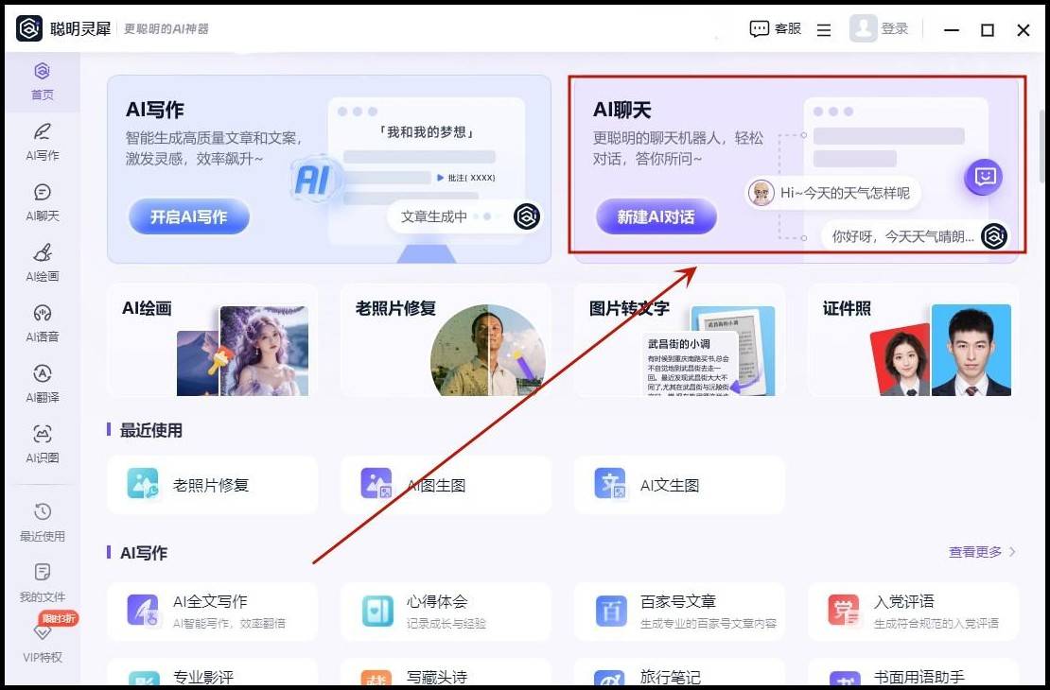Click 登录 to sign in
1050x690 pixels.
[x=880, y=29]
